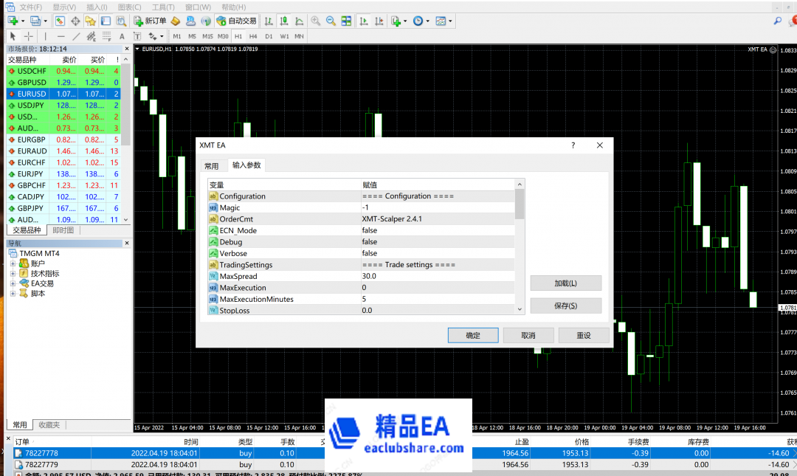The height and width of the screenshot is (476, 797).
Task: Expand the EA交易 tree node
Action: click(13, 283)
